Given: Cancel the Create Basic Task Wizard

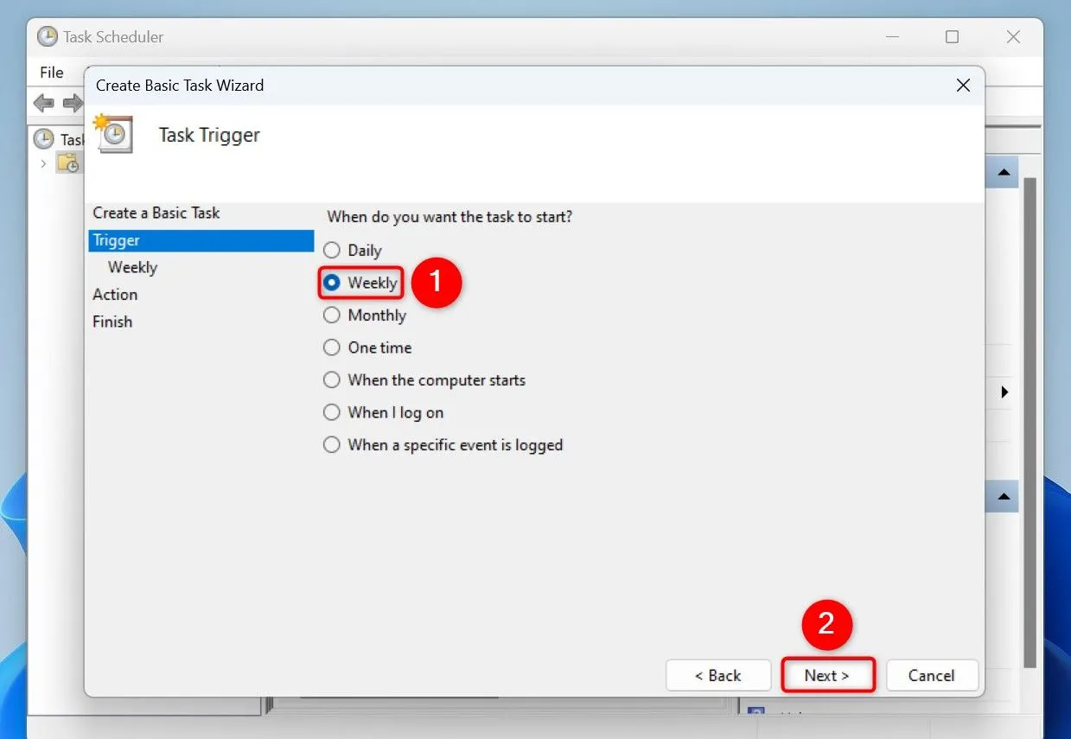Looking at the screenshot, I should [x=932, y=675].
